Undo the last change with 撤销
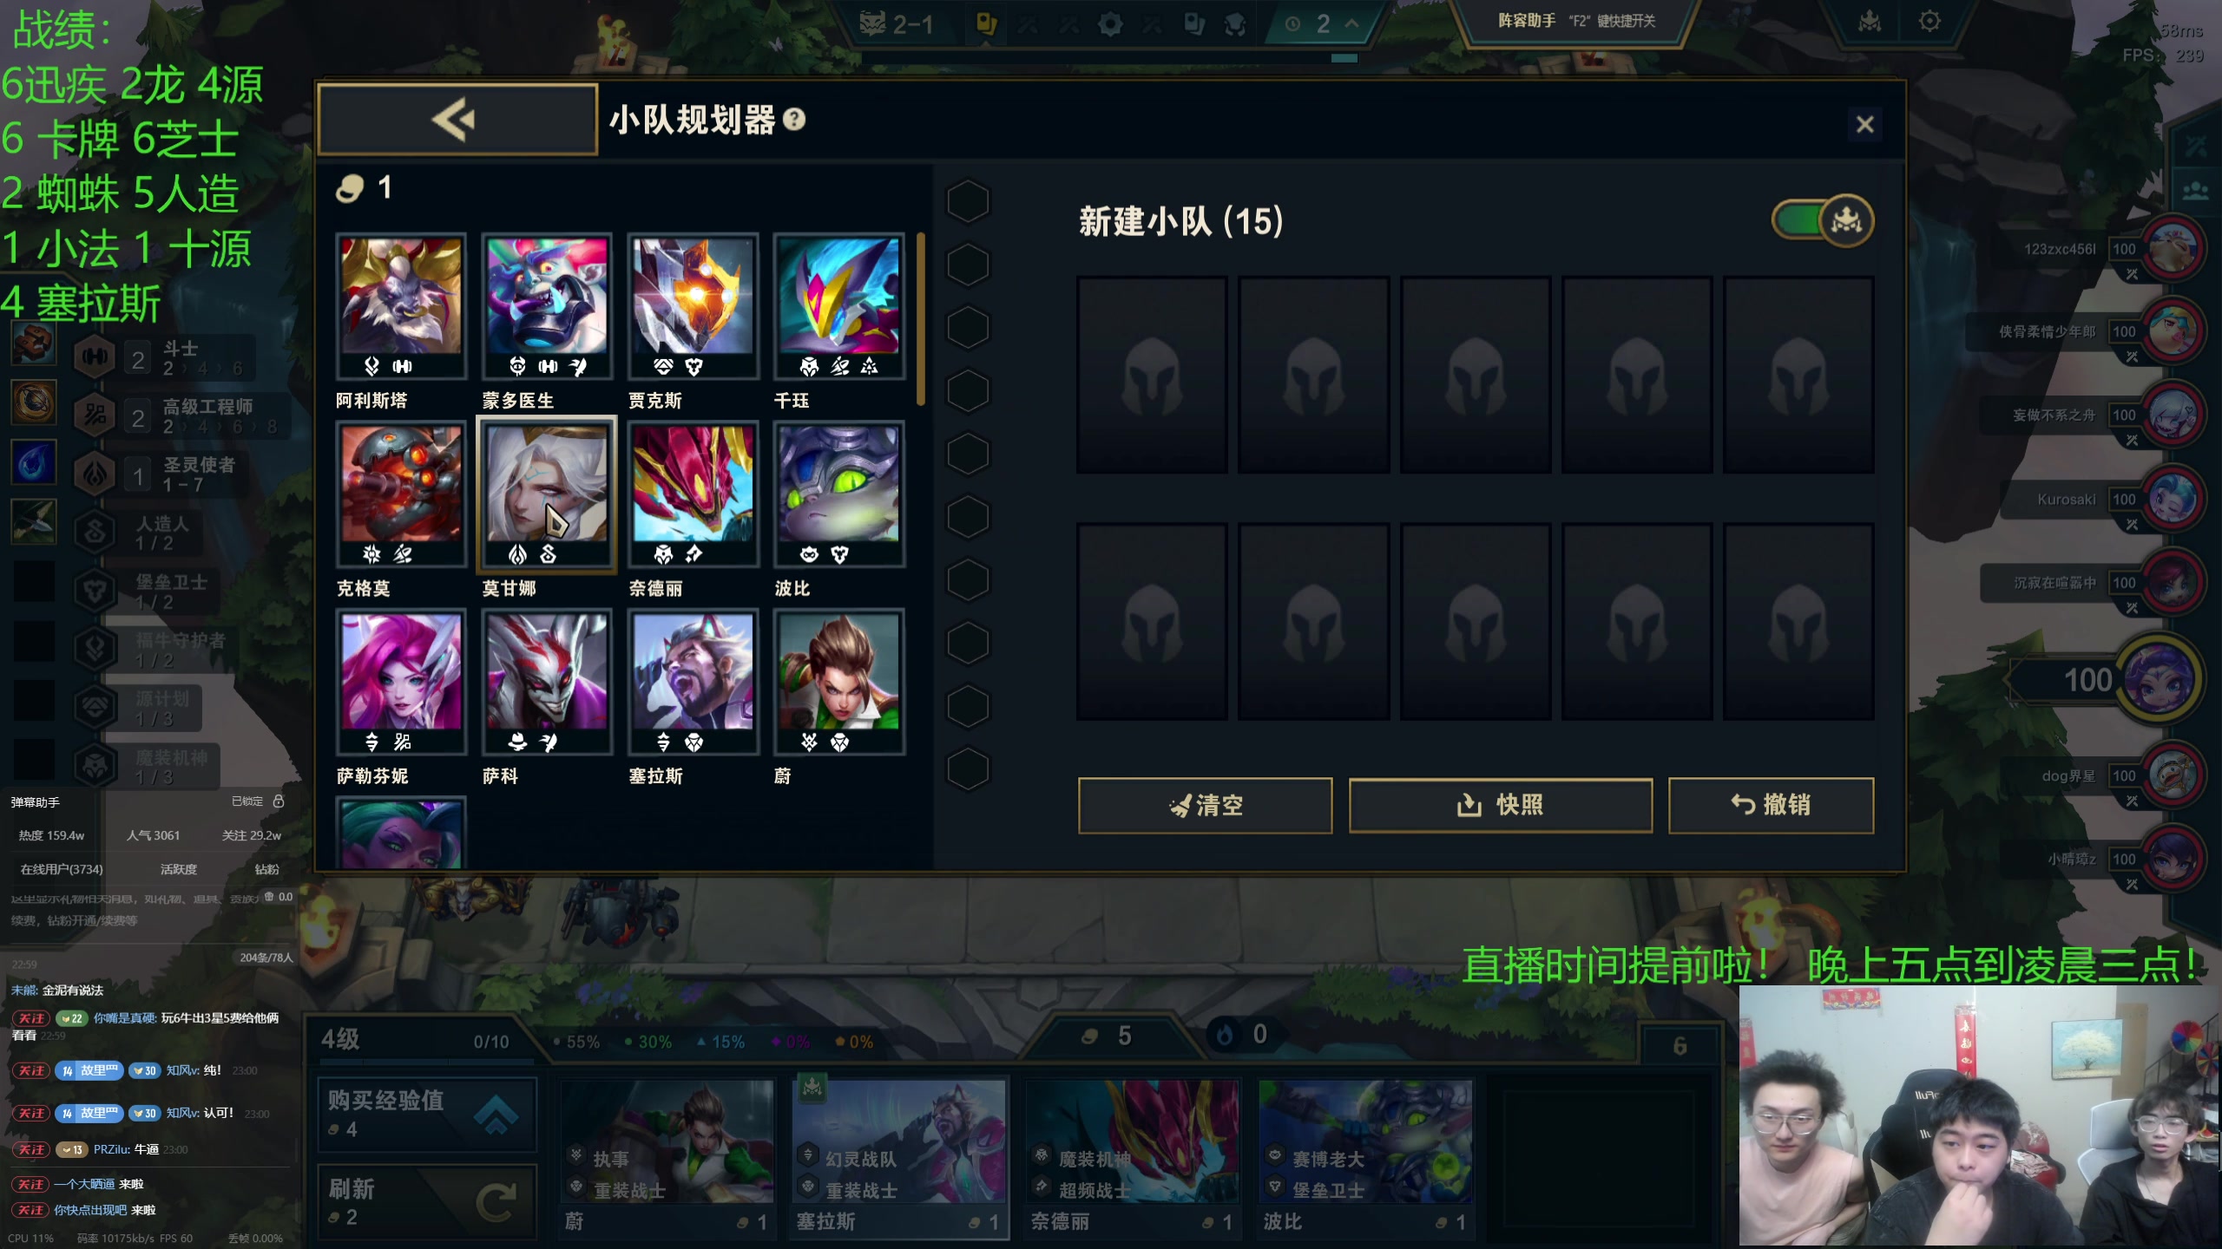Image resolution: width=2222 pixels, height=1249 pixels. 1771,806
